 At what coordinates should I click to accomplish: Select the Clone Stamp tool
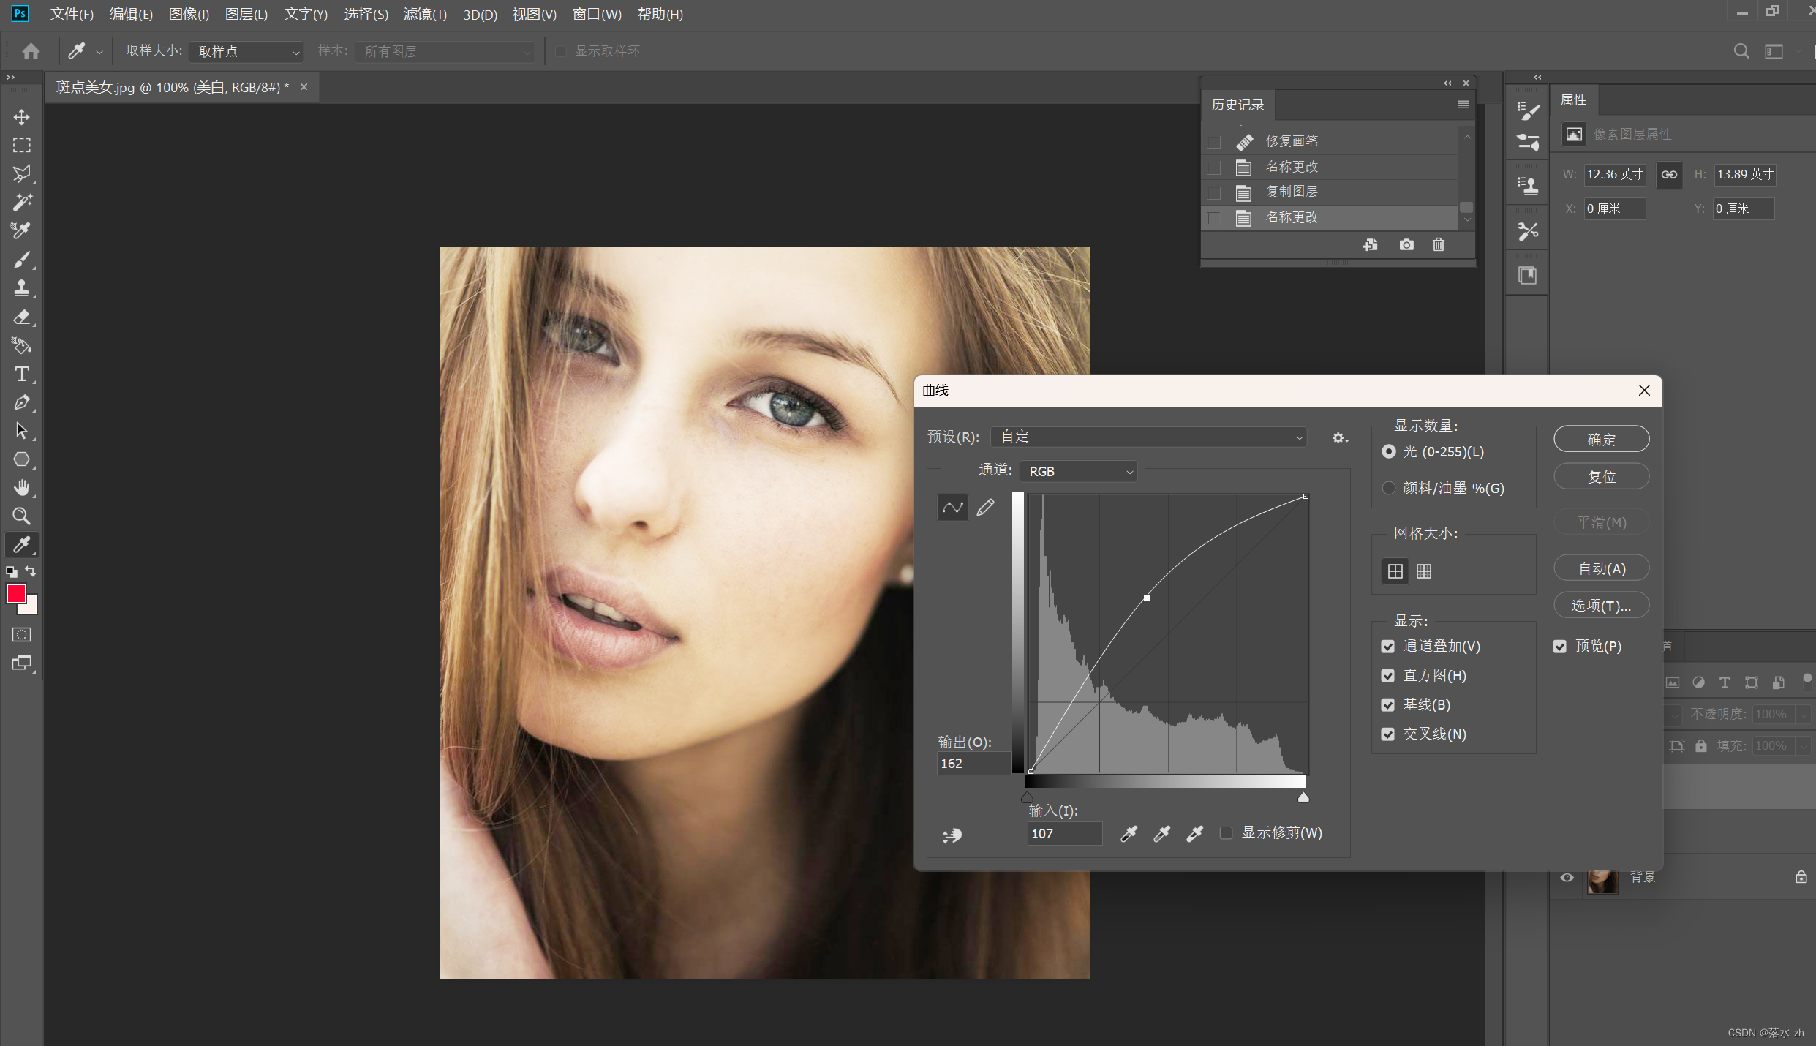tap(21, 288)
